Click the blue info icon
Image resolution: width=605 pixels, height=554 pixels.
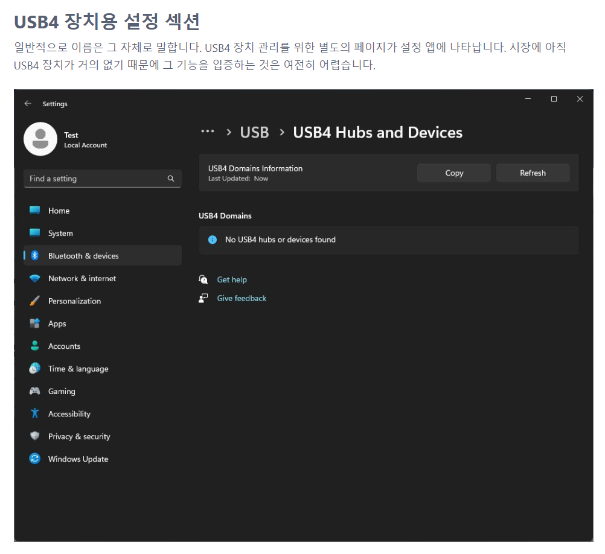(213, 240)
